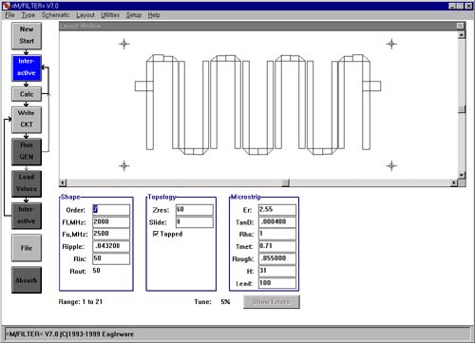Image resolution: width=475 pixels, height=343 pixels.
Task: Open the Type menu
Action: [28, 15]
